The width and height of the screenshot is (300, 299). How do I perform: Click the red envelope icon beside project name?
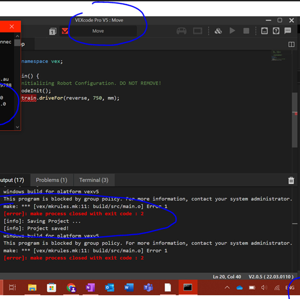(65, 31)
